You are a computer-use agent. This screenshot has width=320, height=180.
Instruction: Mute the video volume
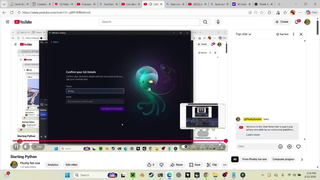tap(26, 147)
